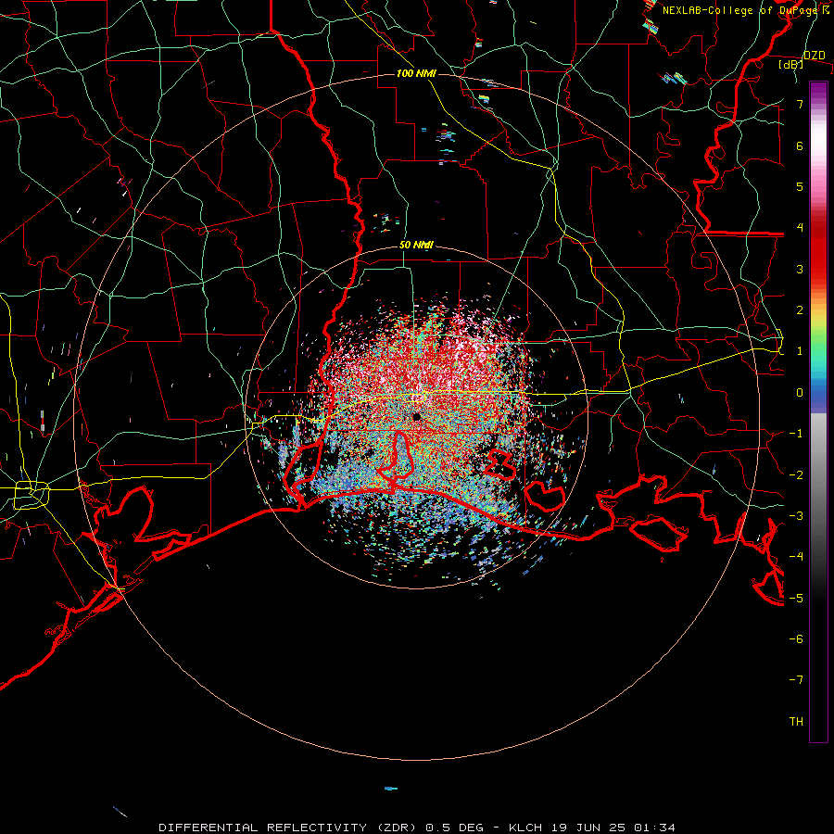Click the TH label below the color scale
Viewport: 834px width, 834px height.
point(796,722)
